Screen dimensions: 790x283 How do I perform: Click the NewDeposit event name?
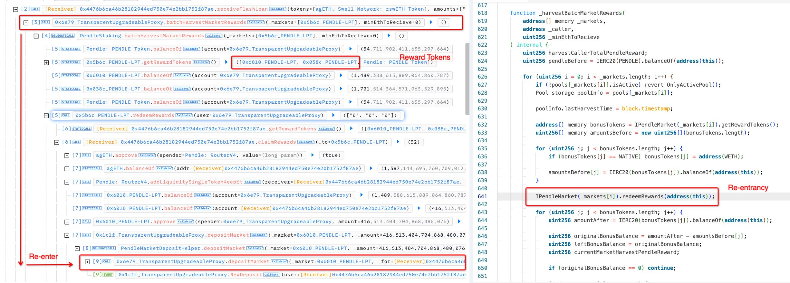pyautogui.click(x=246, y=275)
